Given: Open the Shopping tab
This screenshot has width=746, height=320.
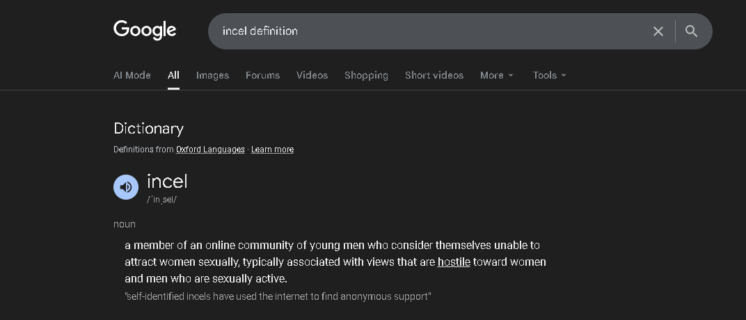Looking at the screenshot, I should 366,75.
